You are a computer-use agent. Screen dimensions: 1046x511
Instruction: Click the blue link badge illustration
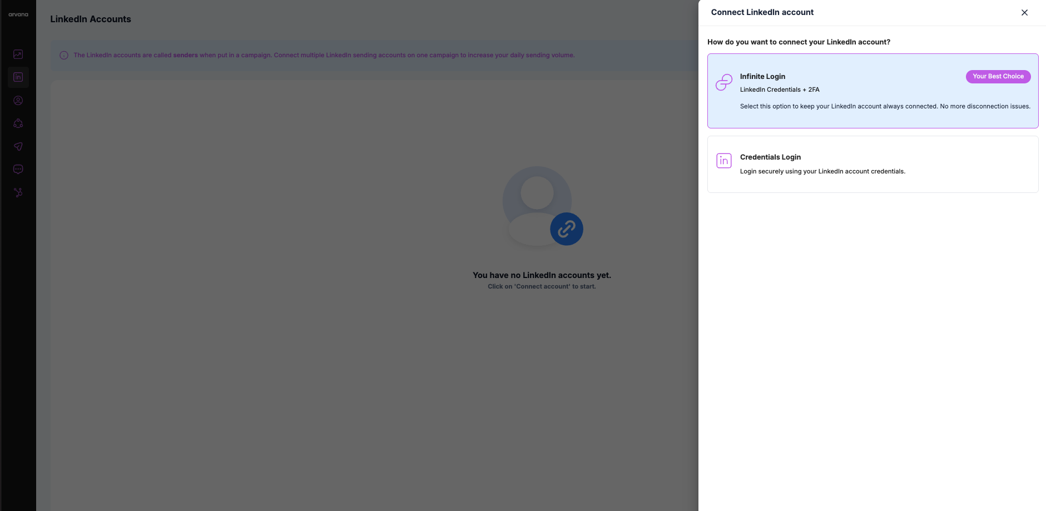point(567,229)
